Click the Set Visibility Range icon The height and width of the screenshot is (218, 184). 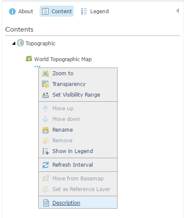click(x=46, y=95)
